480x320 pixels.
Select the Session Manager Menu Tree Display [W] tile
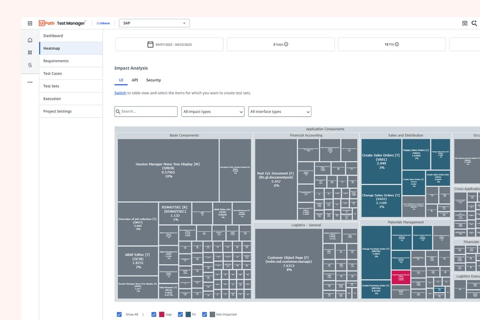168,170
